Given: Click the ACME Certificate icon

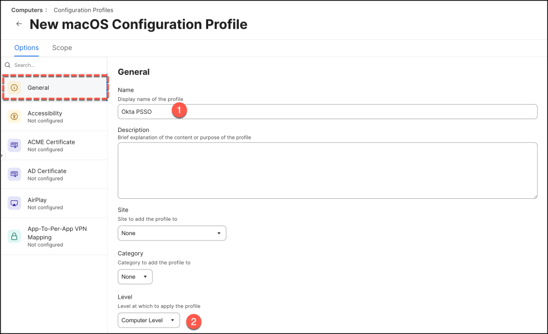Looking at the screenshot, I should pos(14,145).
